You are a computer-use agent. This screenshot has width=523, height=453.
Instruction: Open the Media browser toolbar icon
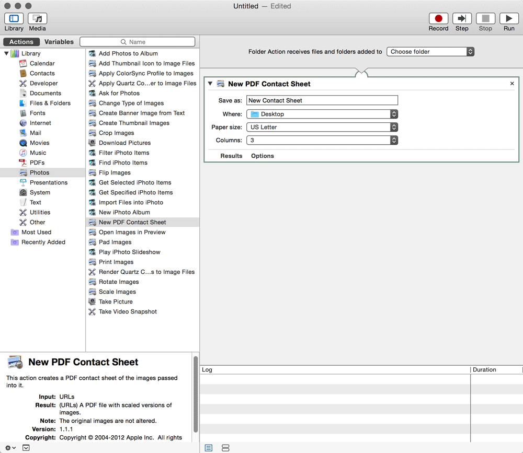(x=37, y=18)
